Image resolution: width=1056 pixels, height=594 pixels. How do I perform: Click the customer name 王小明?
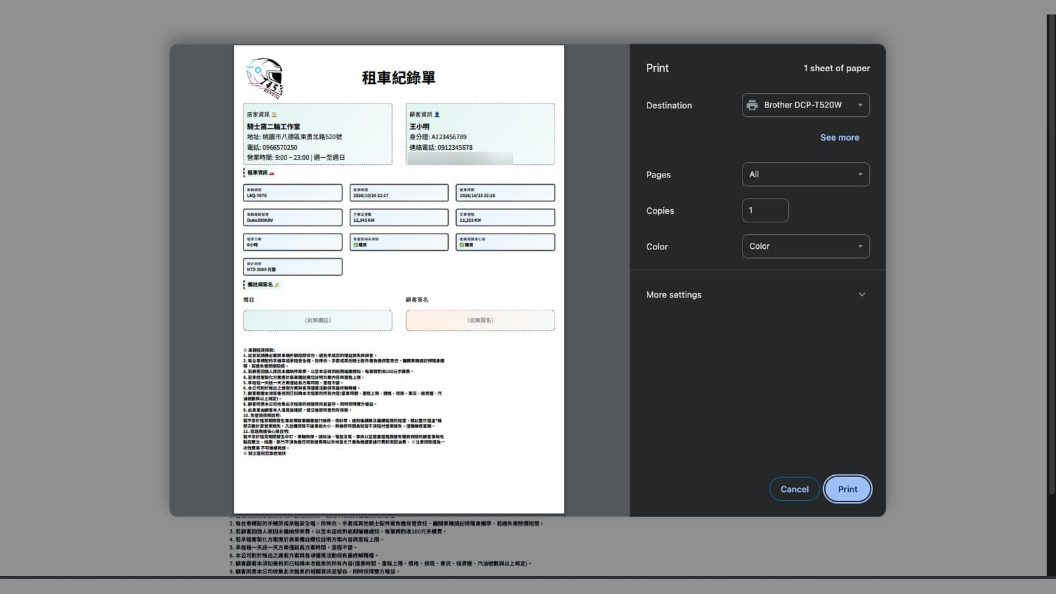coord(419,127)
